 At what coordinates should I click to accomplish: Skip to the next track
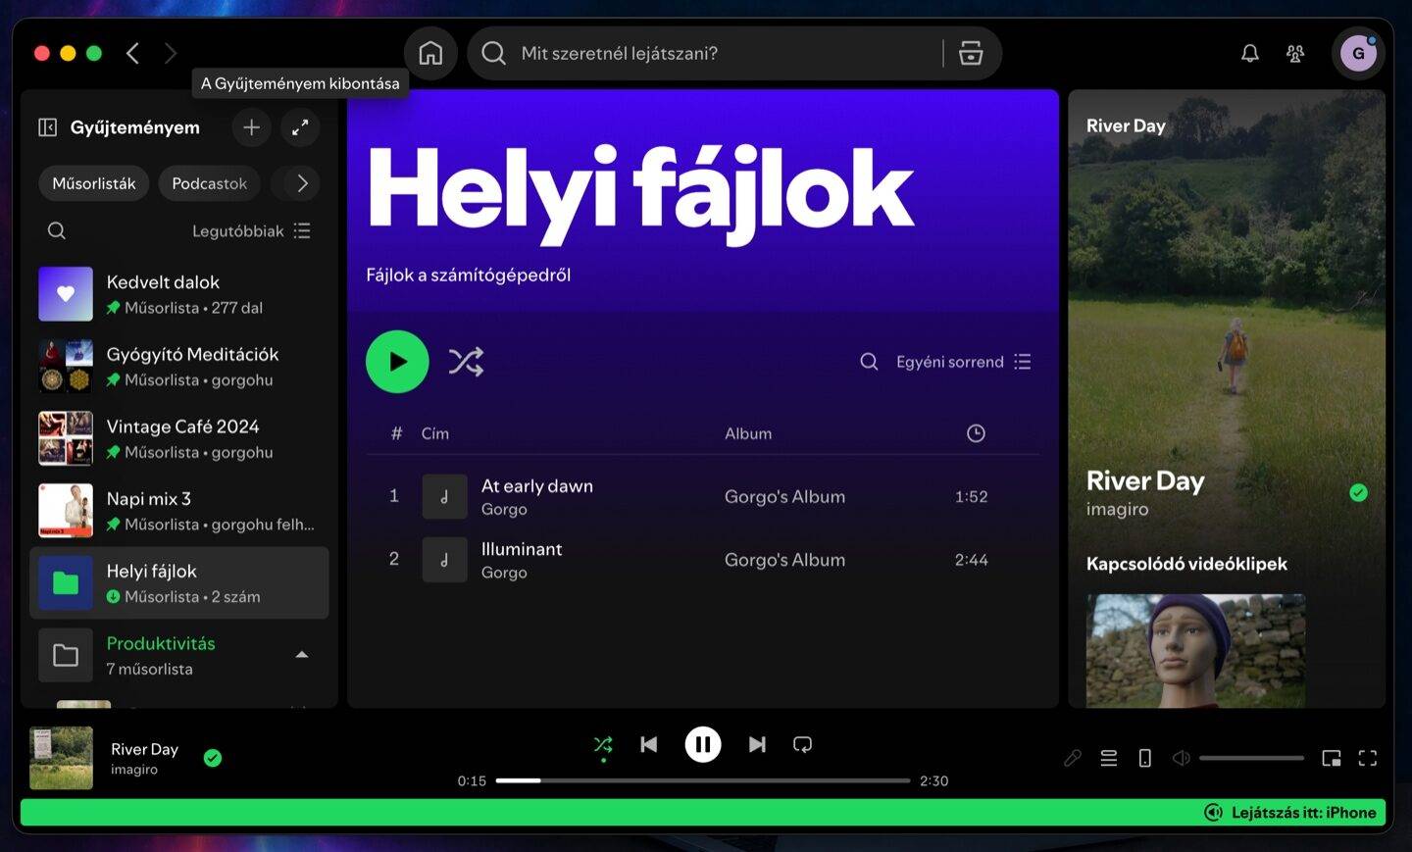pos(757,745)
